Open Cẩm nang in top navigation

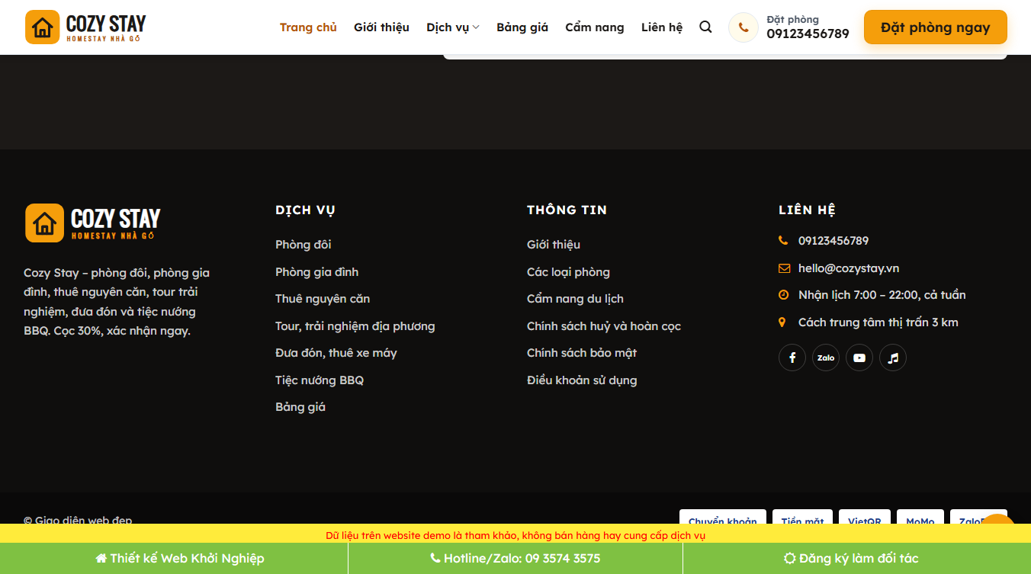[x=595, y=27]
